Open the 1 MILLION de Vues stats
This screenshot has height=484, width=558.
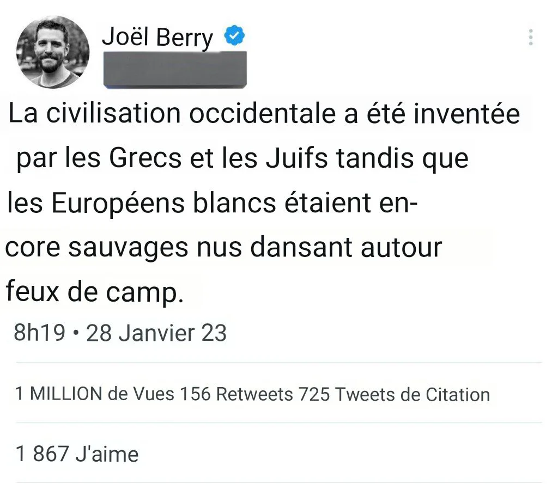[95, 394]
